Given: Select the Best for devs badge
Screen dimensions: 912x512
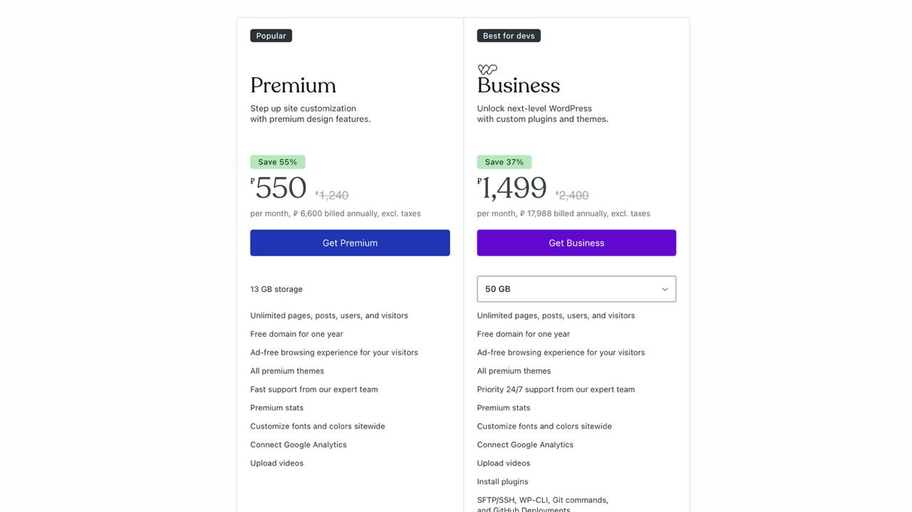Looking at the screenshot, I should point(509,36).
